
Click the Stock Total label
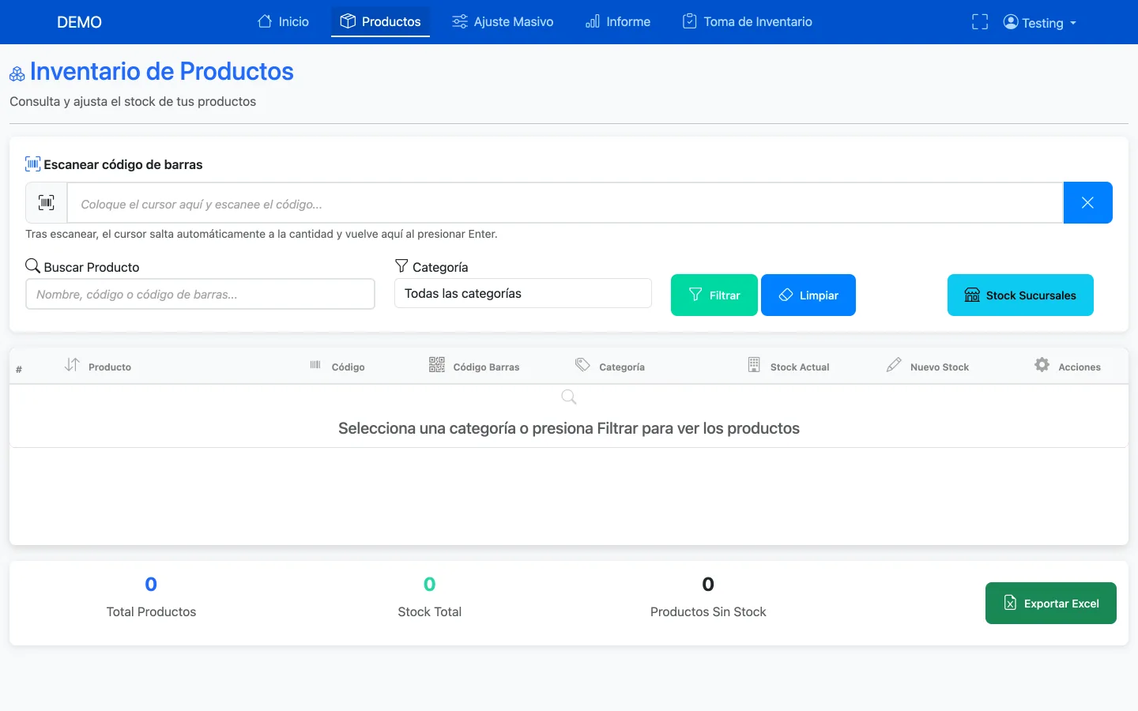click(x=429, y=611)
